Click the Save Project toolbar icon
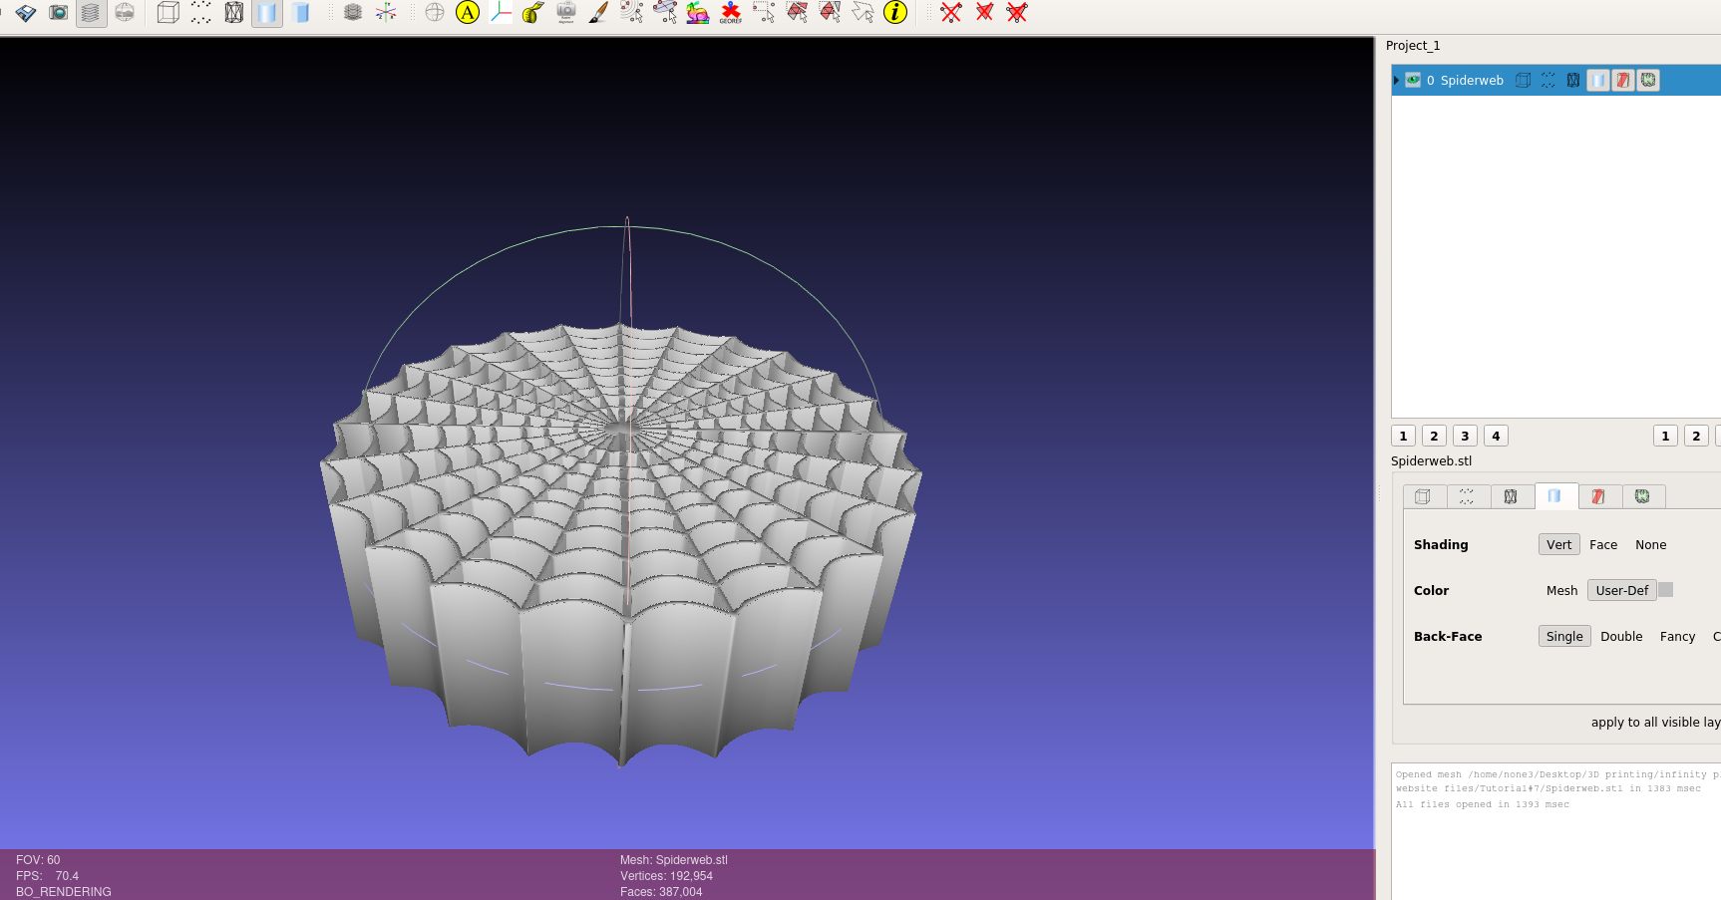Screen dimensions: 1721x900 (26, 13)
